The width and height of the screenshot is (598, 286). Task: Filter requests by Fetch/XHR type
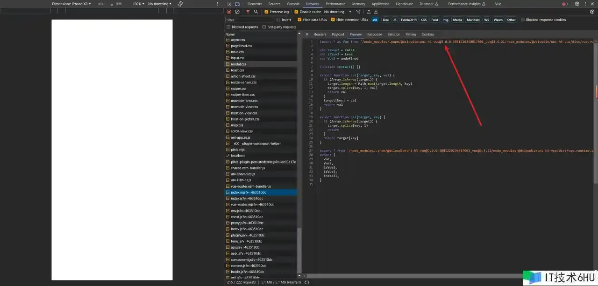pos(409,20)
